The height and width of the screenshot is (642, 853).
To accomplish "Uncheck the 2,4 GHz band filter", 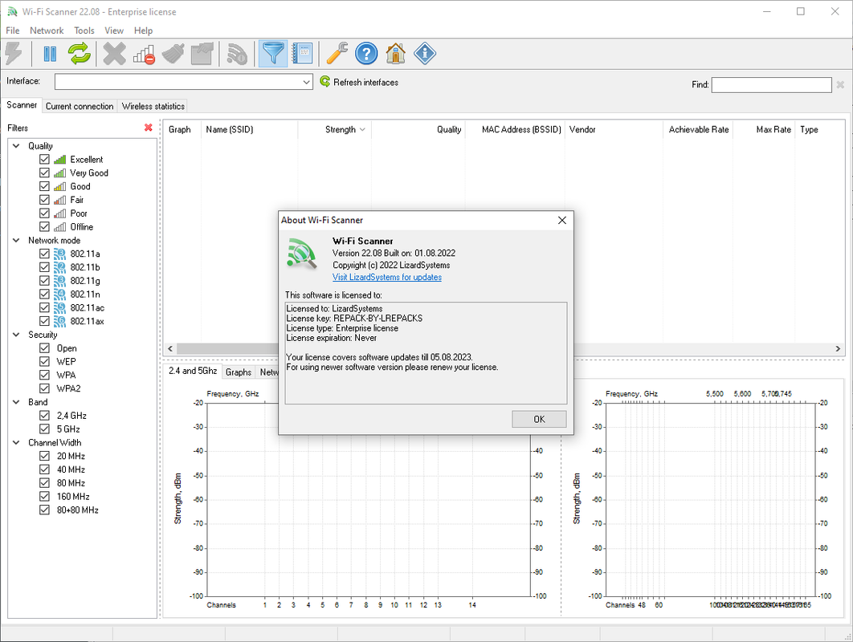I will [x=45, y=416].
